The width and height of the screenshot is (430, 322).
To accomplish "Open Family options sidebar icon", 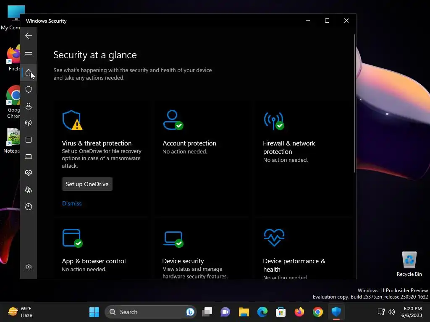I will (x=29, y=190).
